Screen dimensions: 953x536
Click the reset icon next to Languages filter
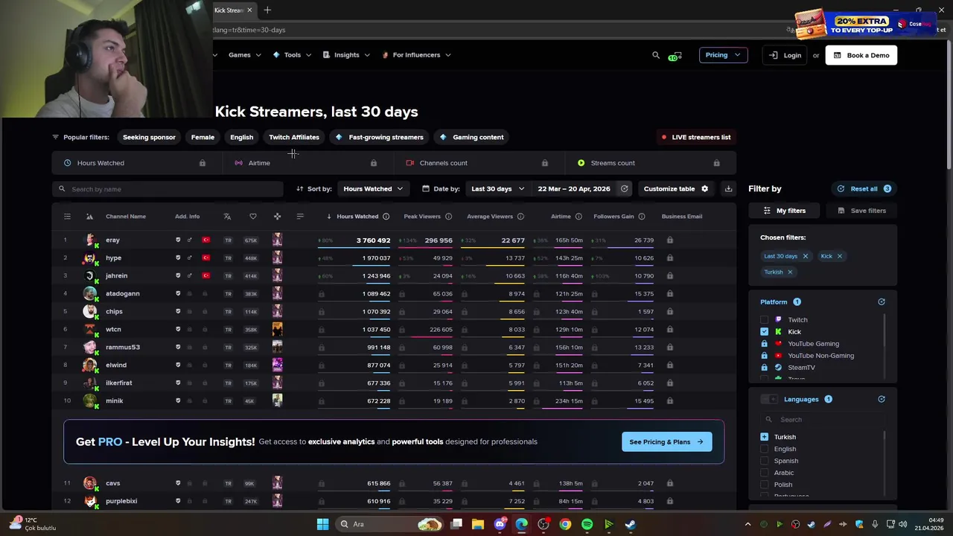click(x=882, y=400)
